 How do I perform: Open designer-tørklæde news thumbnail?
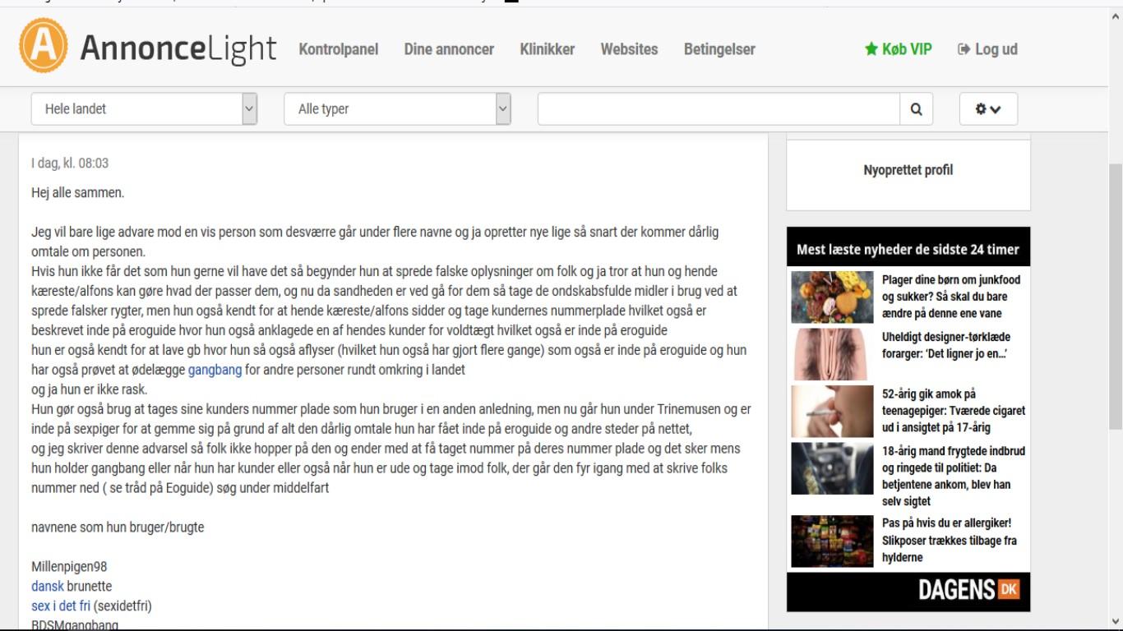tap(832, 354)
